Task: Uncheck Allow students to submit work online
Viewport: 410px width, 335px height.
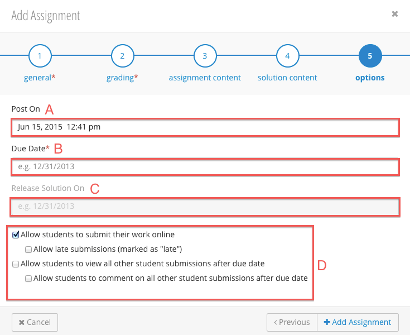Action: (x=16, y=234)
